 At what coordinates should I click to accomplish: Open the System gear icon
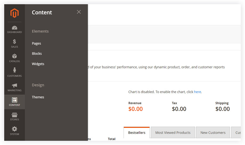tap(14, 129)
